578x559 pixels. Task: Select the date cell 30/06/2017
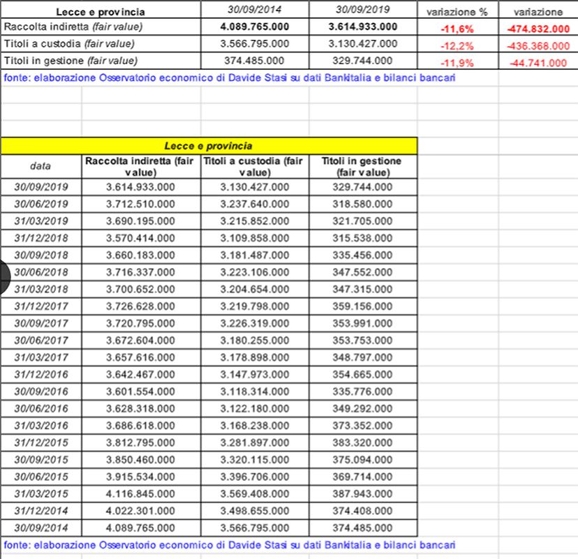pos(41,340)
